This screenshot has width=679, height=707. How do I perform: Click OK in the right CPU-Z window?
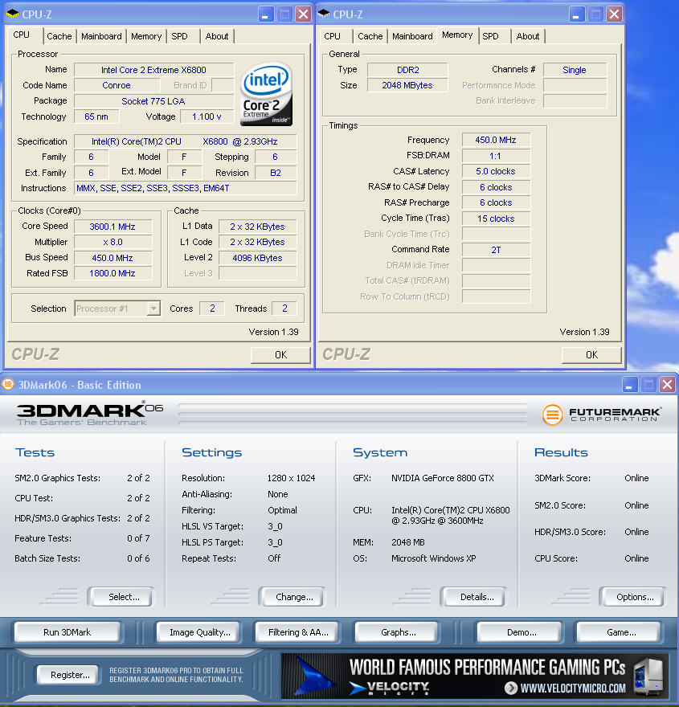tap(591, 355)
